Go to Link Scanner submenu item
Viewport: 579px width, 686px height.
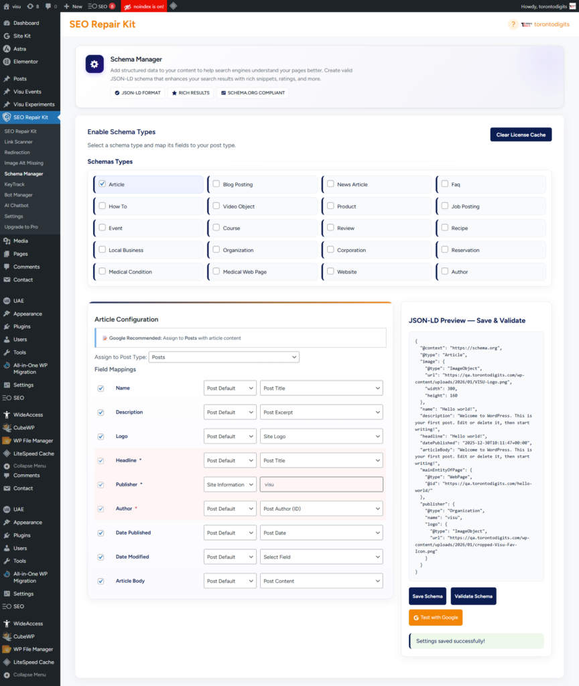tap(18, 142)
